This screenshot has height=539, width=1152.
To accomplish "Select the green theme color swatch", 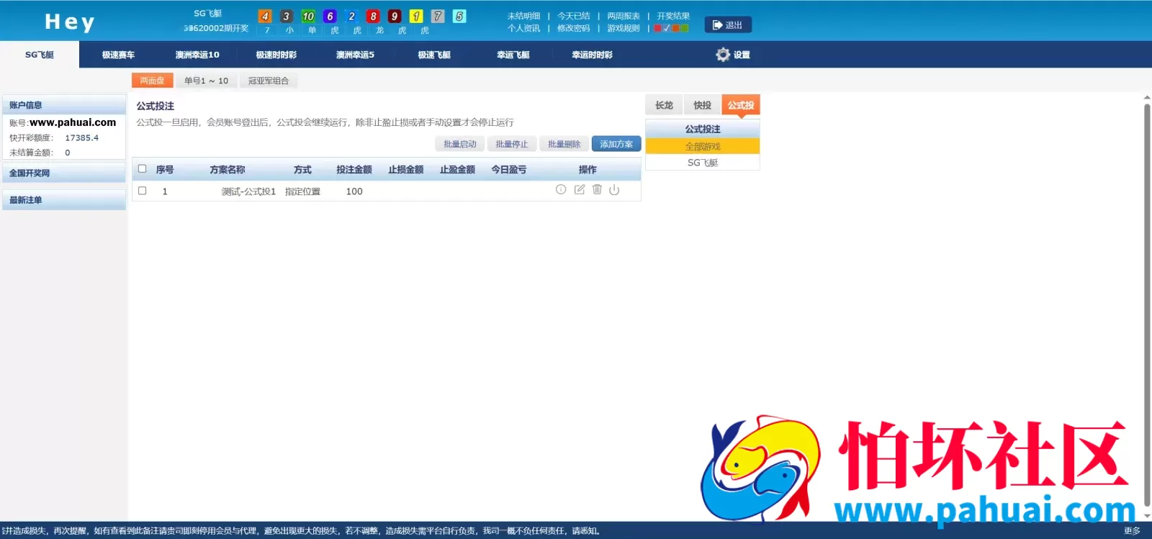I will click(x=685, y=29).
